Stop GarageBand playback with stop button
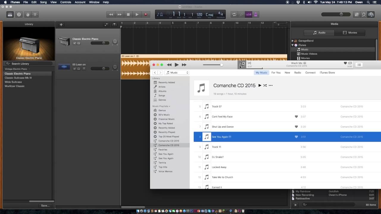The width and height of the screenshot is (381, 214). (x=128, y=15)
